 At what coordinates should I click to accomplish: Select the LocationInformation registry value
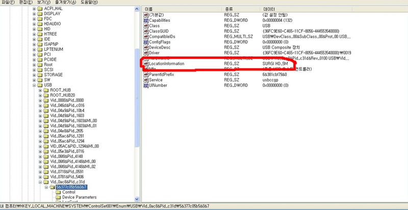pyautogui.click(x=166, y=64)
